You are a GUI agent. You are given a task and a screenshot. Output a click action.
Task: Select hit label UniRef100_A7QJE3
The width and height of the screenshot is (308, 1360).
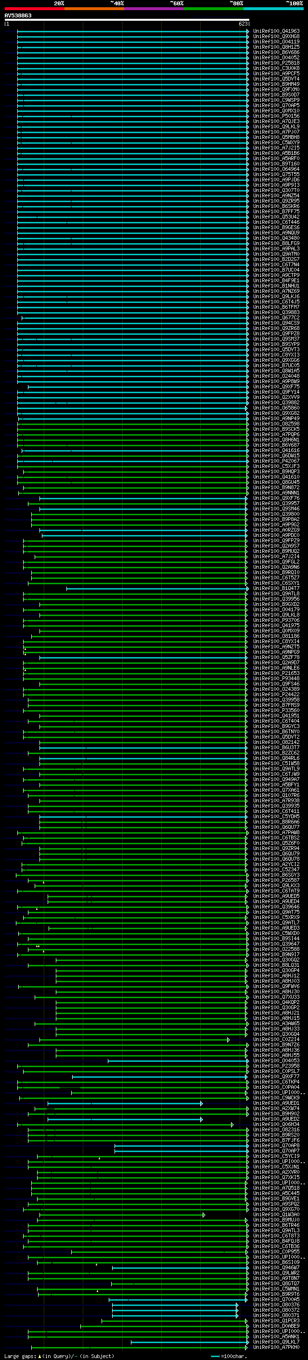[x=276, y=122]
